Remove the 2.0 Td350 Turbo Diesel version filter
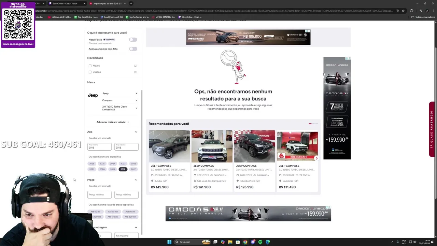 137,108
